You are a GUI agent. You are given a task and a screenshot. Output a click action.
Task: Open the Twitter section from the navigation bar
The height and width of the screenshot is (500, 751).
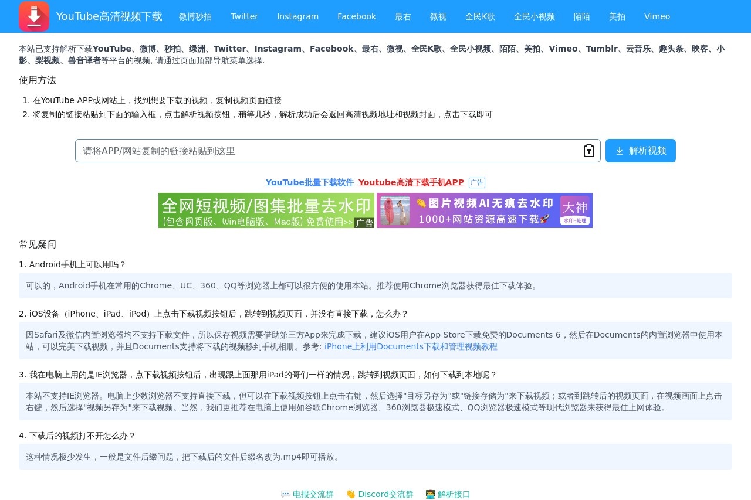click(244, 16)
